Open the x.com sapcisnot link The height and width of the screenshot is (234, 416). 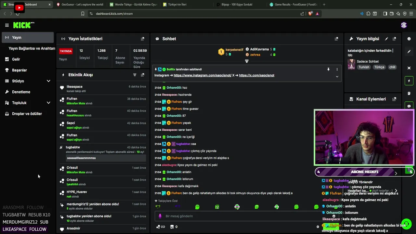tap(256, 75)
